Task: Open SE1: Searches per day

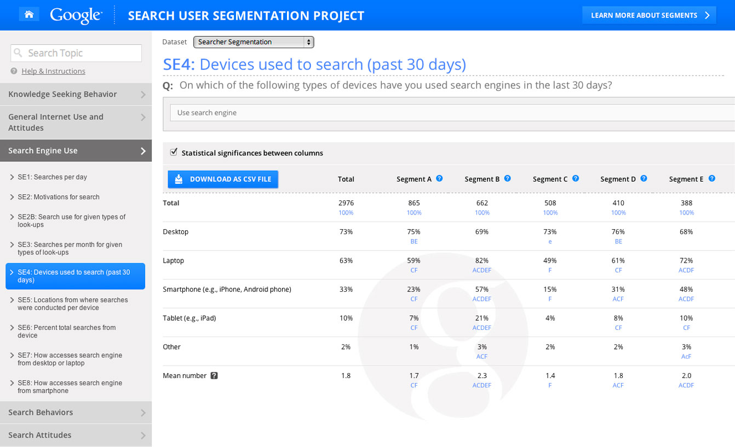Action: [52, 177]
